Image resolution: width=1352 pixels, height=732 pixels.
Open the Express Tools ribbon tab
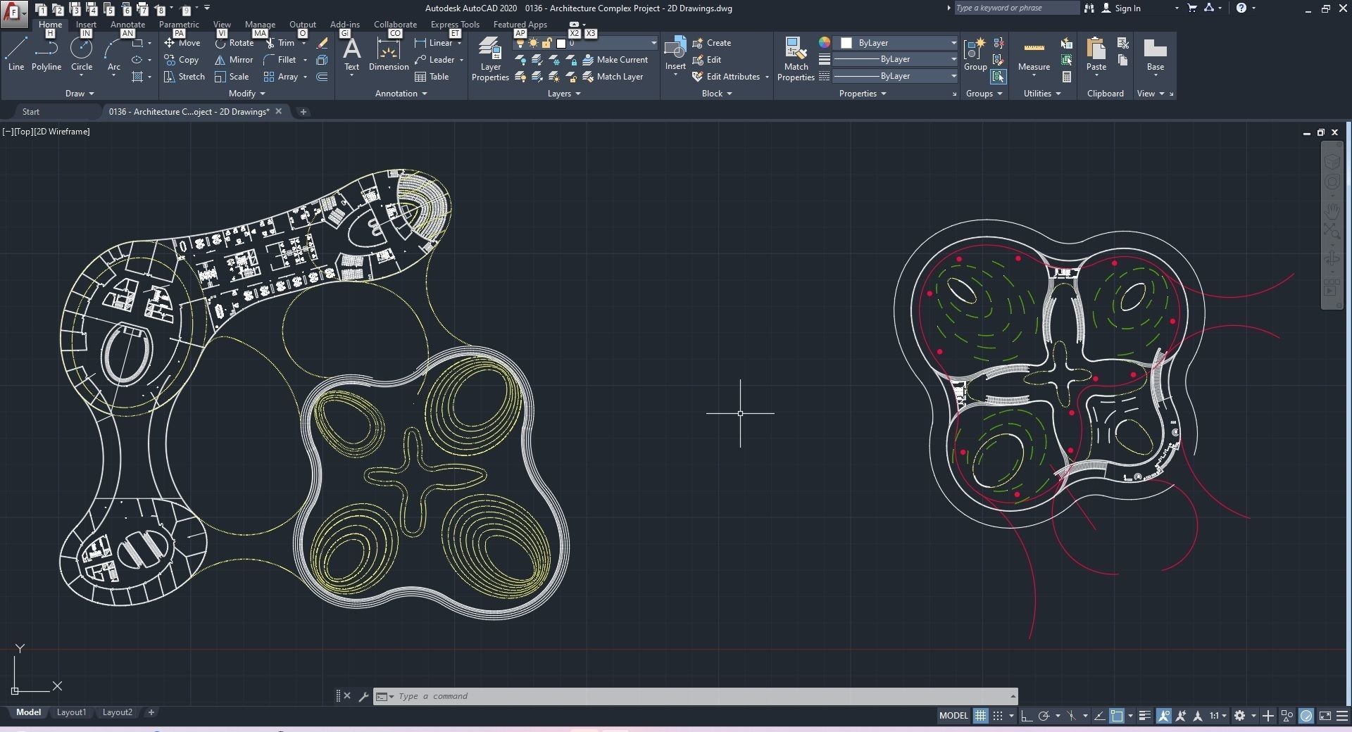455,25
